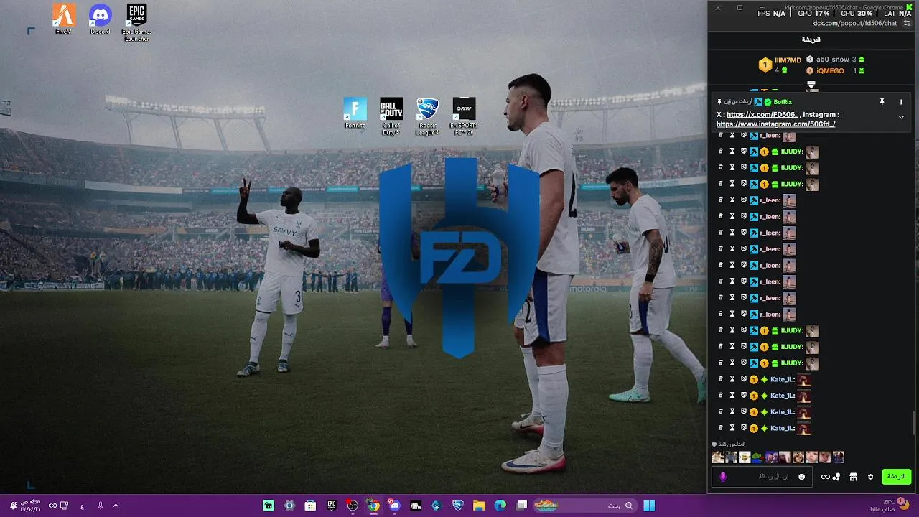
Task: Open the Epic Games Launcher desktop icon
Action: pos(136,22)
